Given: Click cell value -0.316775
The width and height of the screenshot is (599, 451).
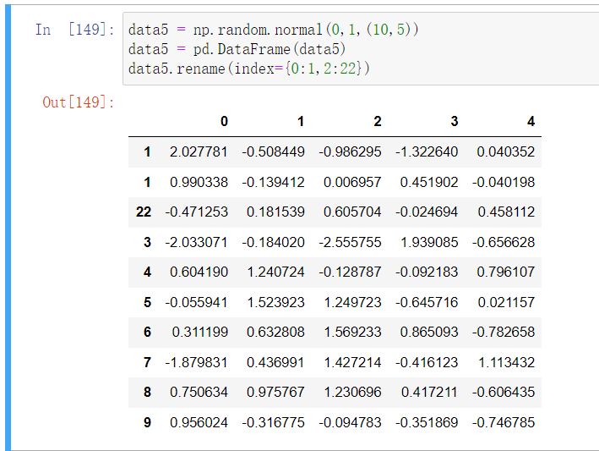Looking at the screenshot, I should (x=273, y=422).
